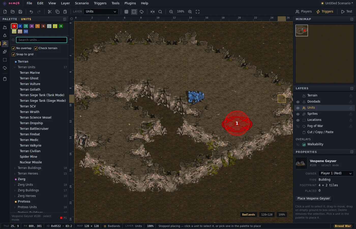Click the paste clipboard toolbar icon
The width and height of the screenshot is (356, 229).
[65, 12]
